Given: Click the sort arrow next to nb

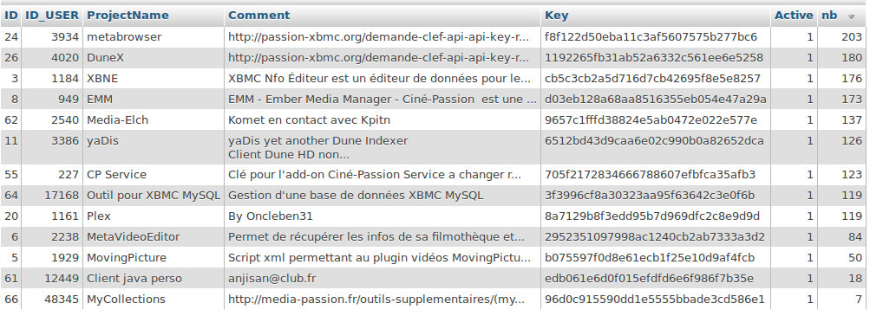Looking at the screenshot, I should point(852,17).
